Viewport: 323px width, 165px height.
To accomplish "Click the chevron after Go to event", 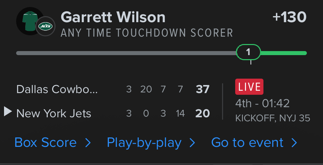I will pos(294,143).
